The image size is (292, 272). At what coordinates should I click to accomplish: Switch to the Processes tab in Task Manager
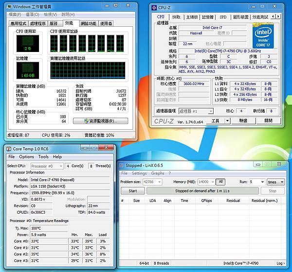coord(38,23)
